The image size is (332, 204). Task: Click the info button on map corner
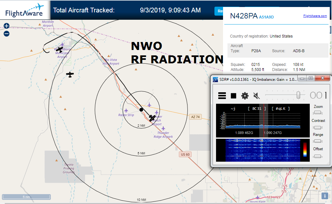click(x=325, y=196)
